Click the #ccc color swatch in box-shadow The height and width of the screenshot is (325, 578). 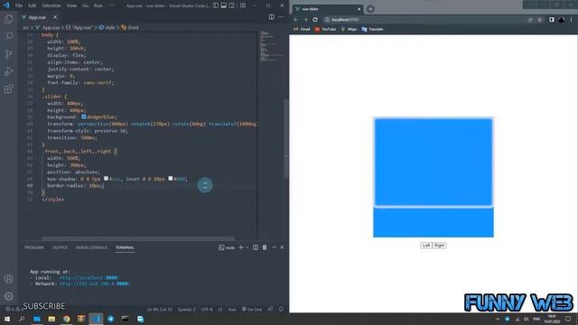107,179
